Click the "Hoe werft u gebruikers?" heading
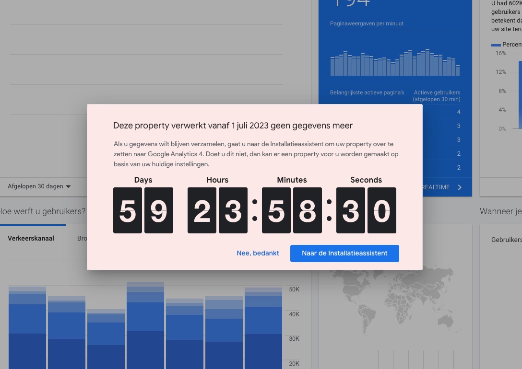Screen dimensions: 522x369 [x=42, y=211]
